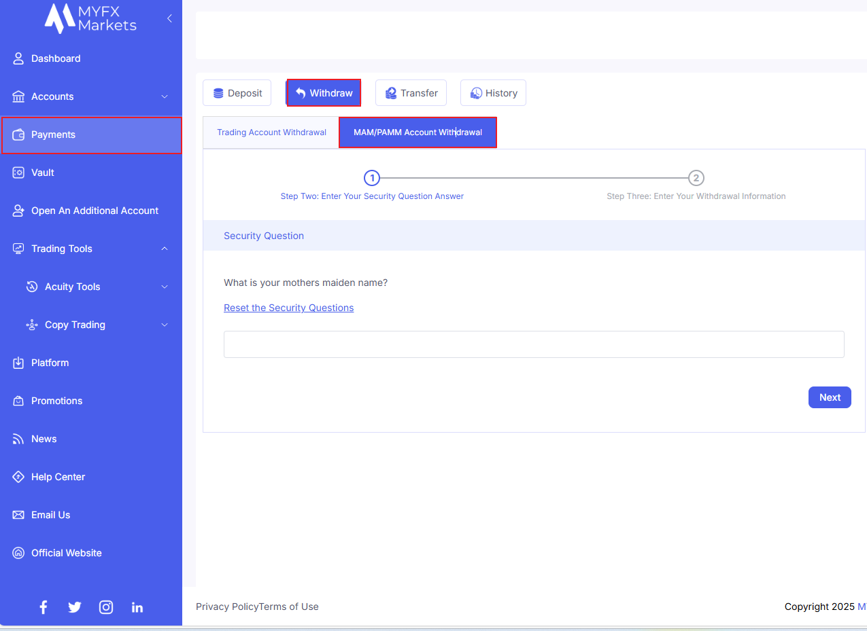Click the Promotions bag icon
Screen dimensions: 867x631
pos(18,401)
